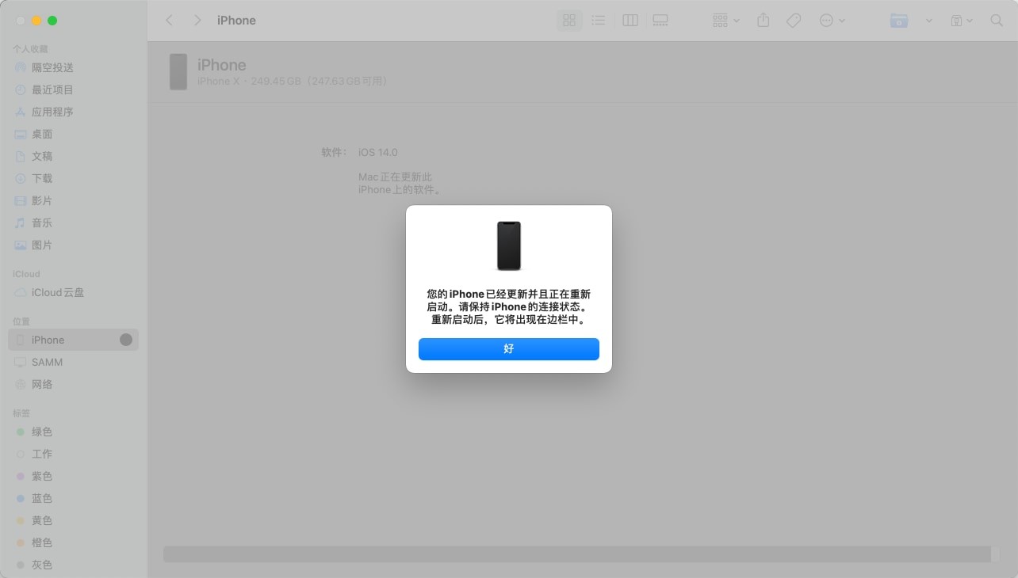Screen dimensions: 1018x578
Task: Open 隔空投送 in the sidebar
Action: (73, 68)
